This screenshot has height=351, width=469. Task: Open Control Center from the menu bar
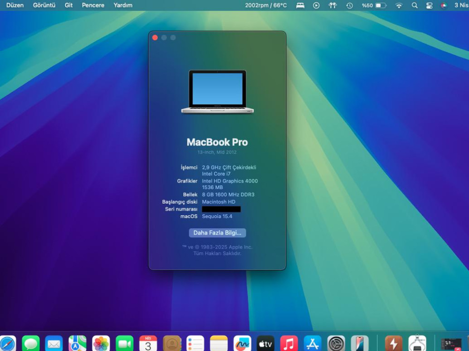tap(429, 5)
